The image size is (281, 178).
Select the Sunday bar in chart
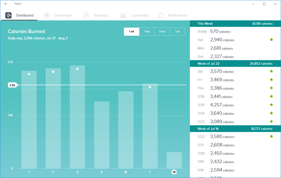(x=102, y=135)
